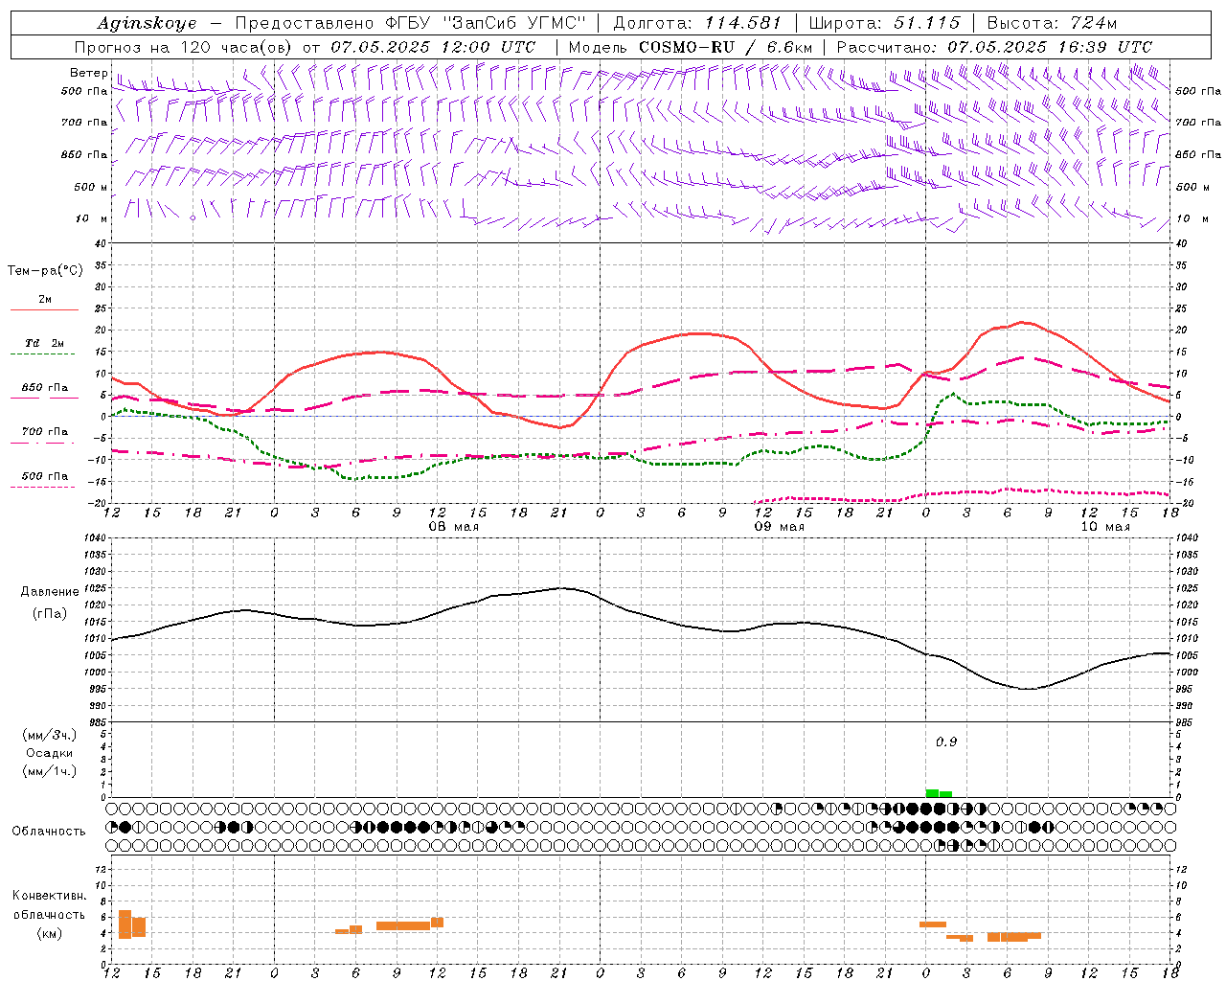Click the '850 гПа' temperature legend entry

pos(45,388)
